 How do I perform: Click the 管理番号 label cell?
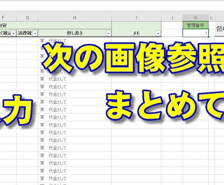[x=196, y=25]
